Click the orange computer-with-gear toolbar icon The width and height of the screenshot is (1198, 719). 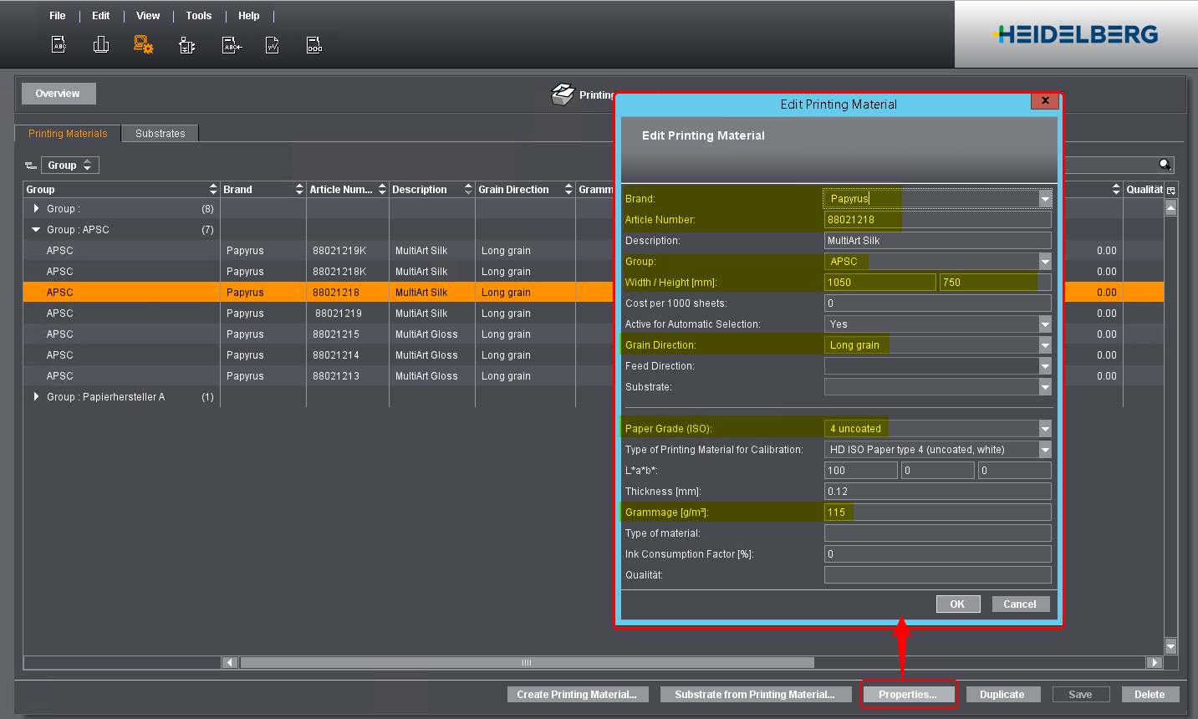pyautogui.click(x=143, y=45)
